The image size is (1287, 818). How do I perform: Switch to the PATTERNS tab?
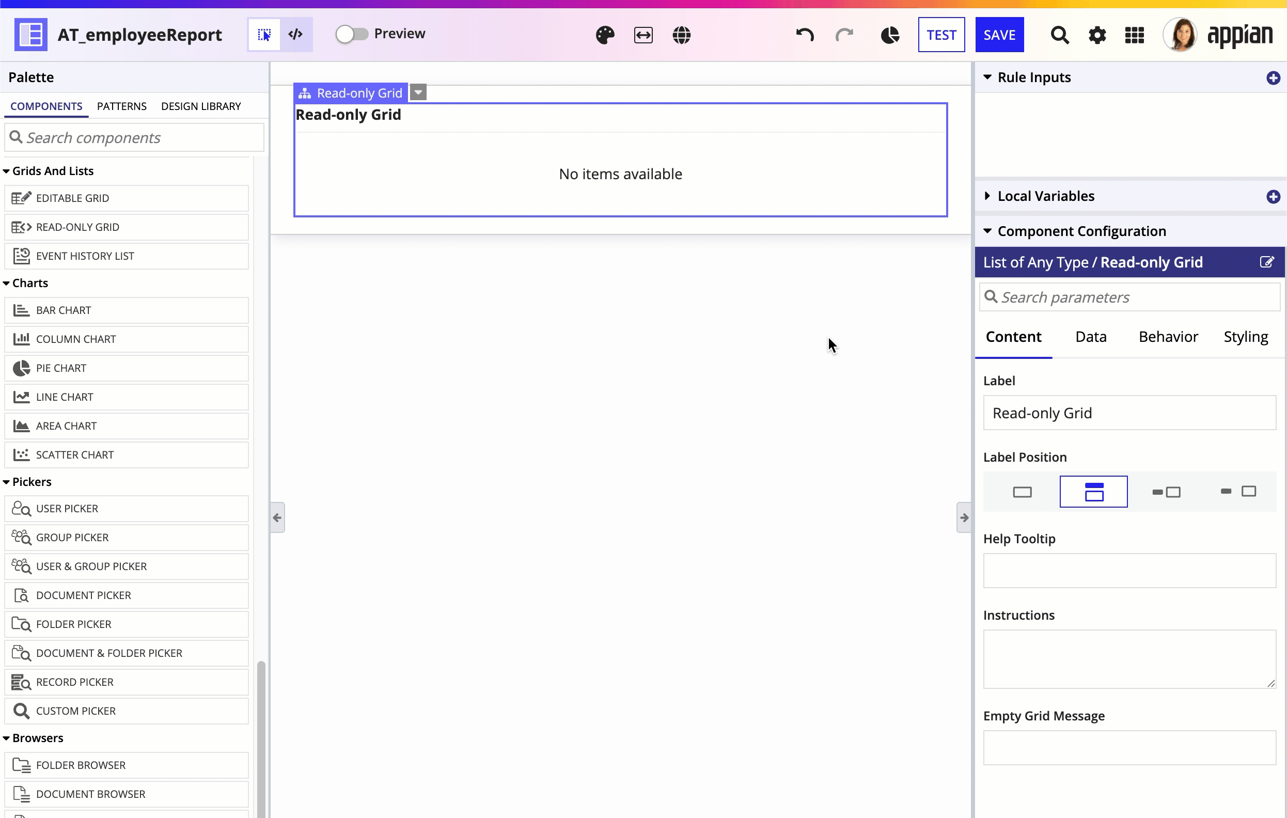coord(121,106)
